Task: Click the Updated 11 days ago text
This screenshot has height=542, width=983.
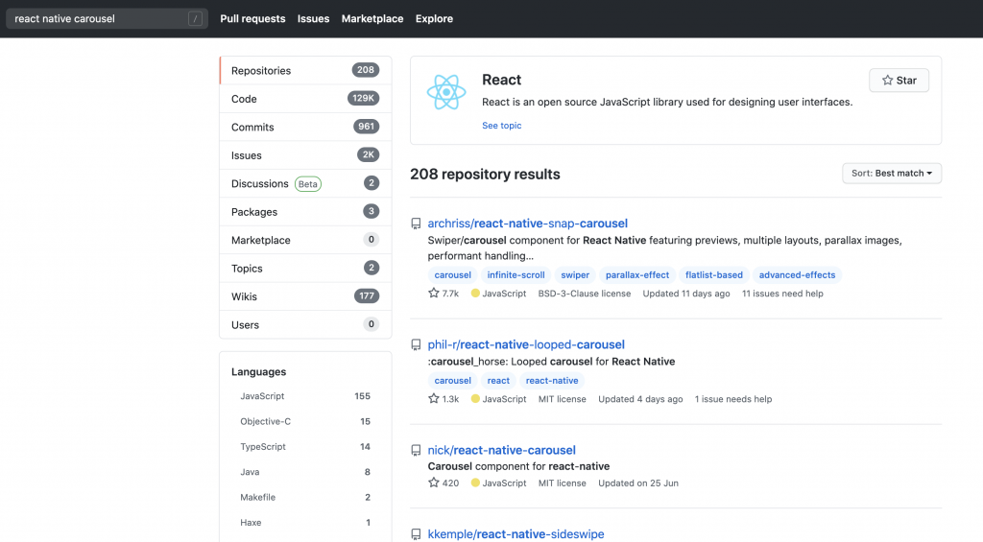Action: (x=685, y=294)
